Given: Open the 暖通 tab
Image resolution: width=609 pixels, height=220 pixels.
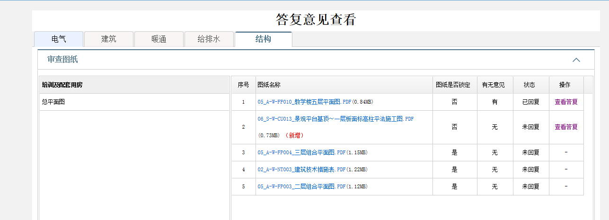Looking at the screenshot, I should point(159,39).
